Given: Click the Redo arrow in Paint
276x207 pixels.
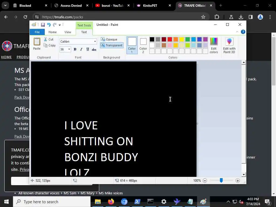Looking at the screenshot, I should click(x=55, y=25).
